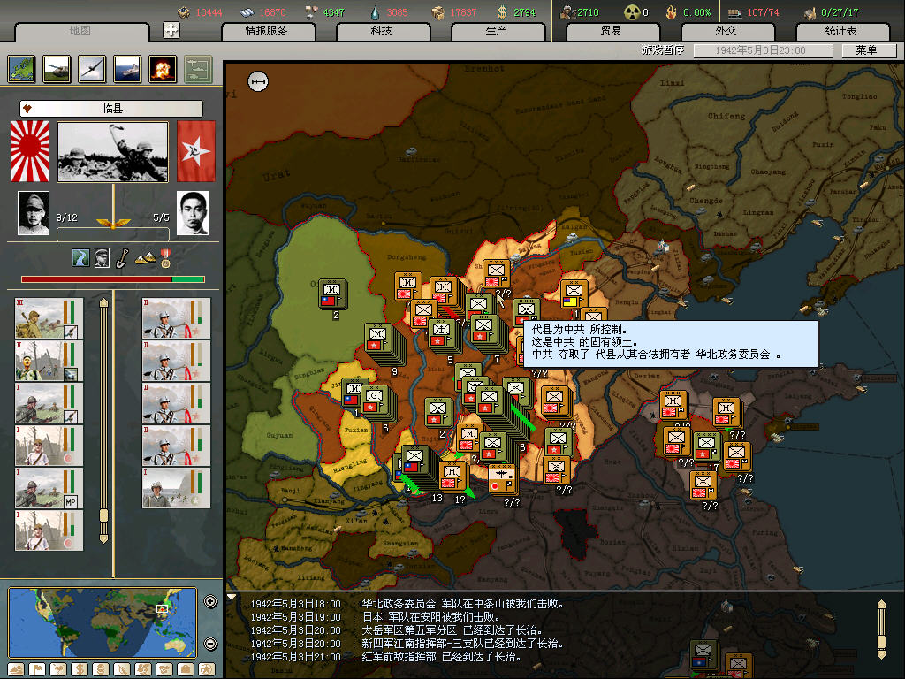
Task: Zoom in with the minimap plus button
Action: point(210,601)
